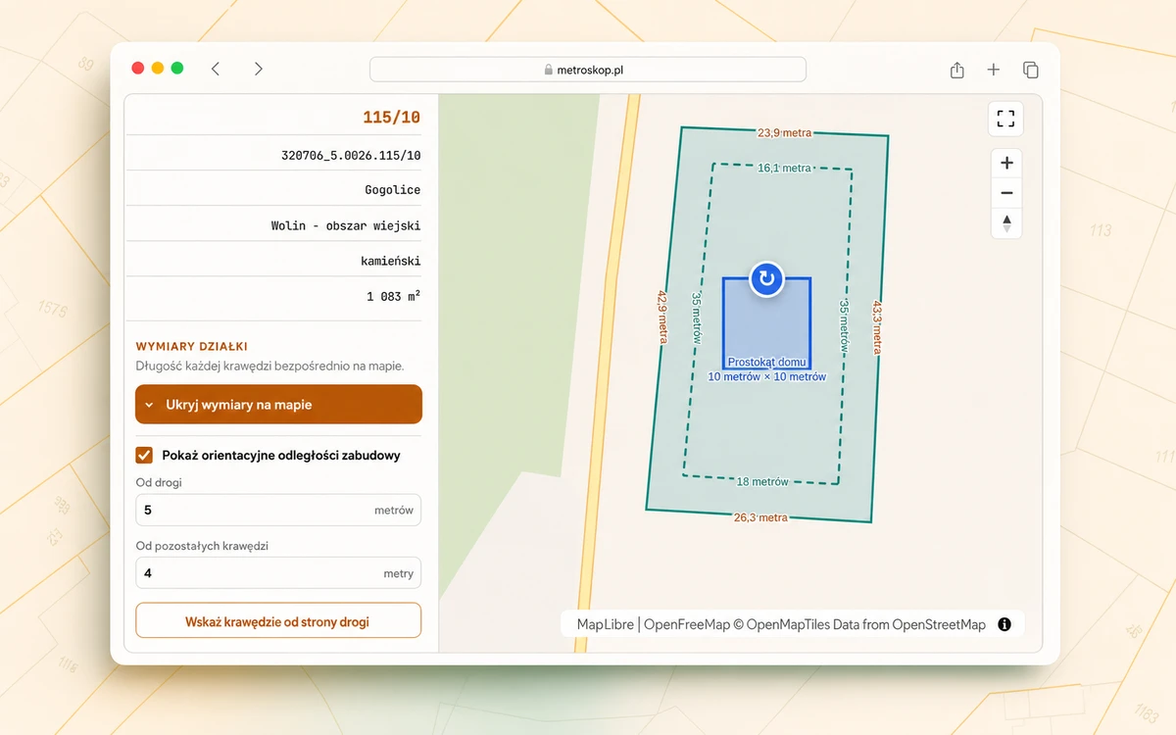The width and height of the screenshot is (1176, 735).
Task: Select the blue Prostokąt domu rectangle
Action: pos(766,323)
